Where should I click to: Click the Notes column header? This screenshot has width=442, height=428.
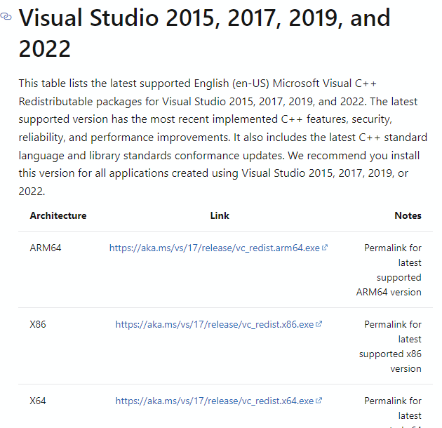click(x=408, y=215)
